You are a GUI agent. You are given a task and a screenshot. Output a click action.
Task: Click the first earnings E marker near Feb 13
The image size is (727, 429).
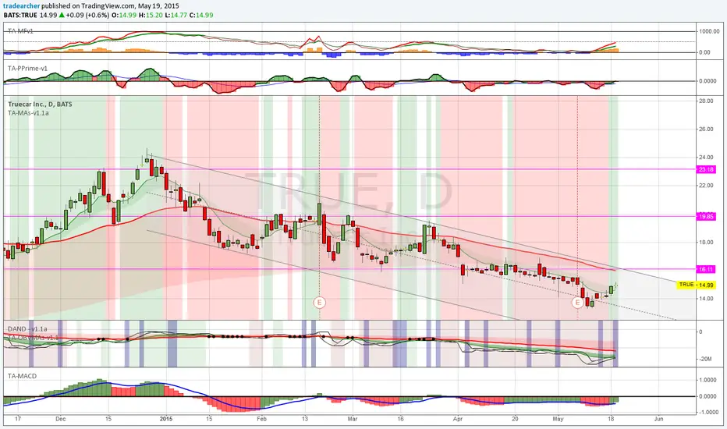(x=319, y=303)
